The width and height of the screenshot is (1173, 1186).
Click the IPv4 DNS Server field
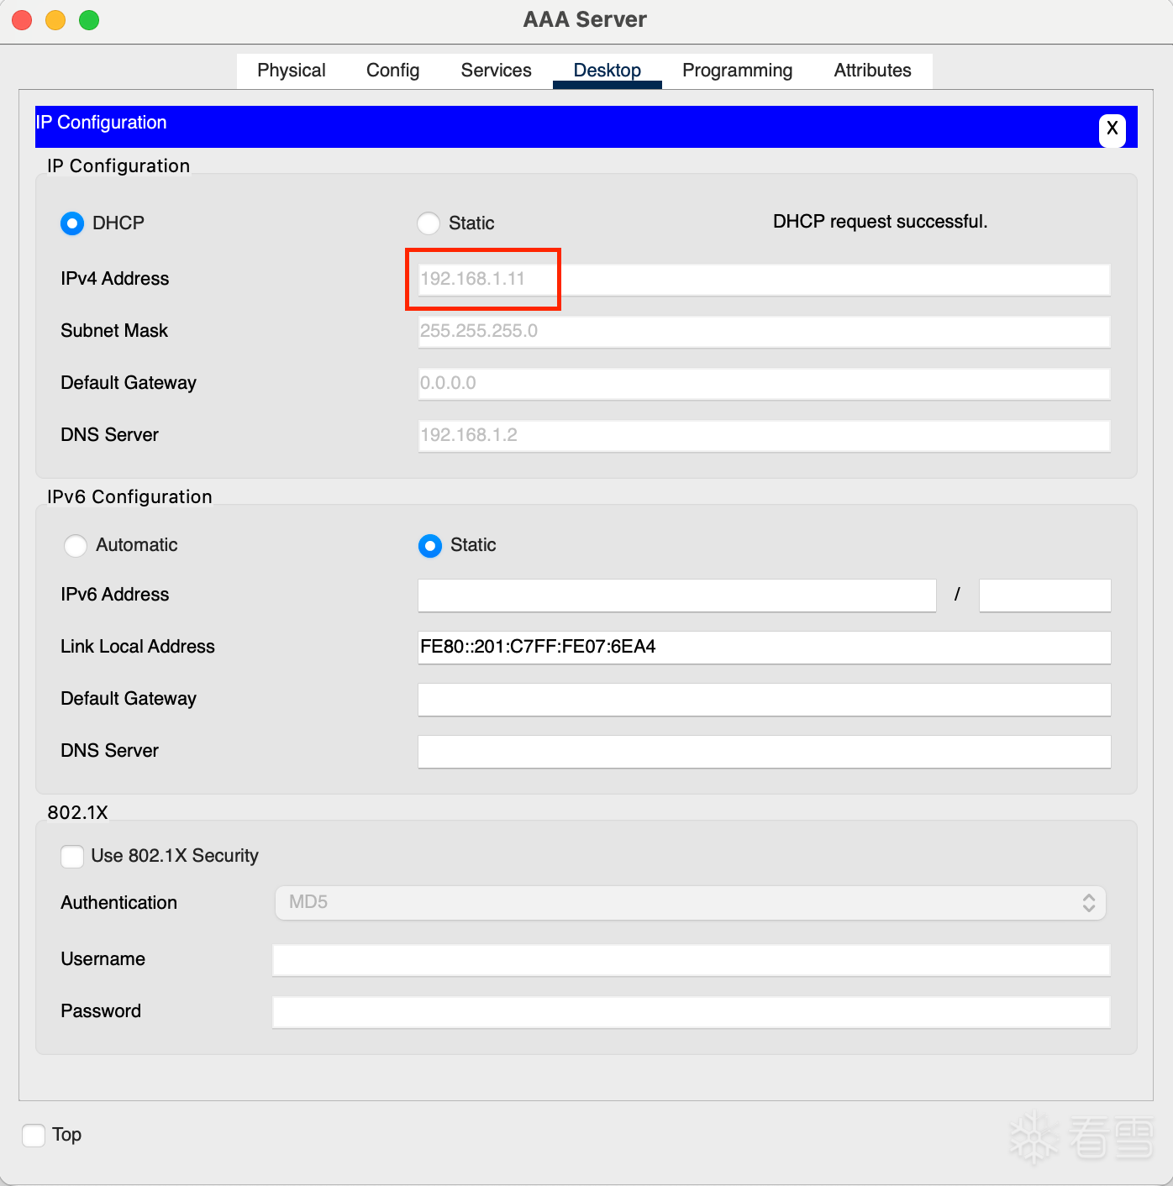tap(765, 436)
